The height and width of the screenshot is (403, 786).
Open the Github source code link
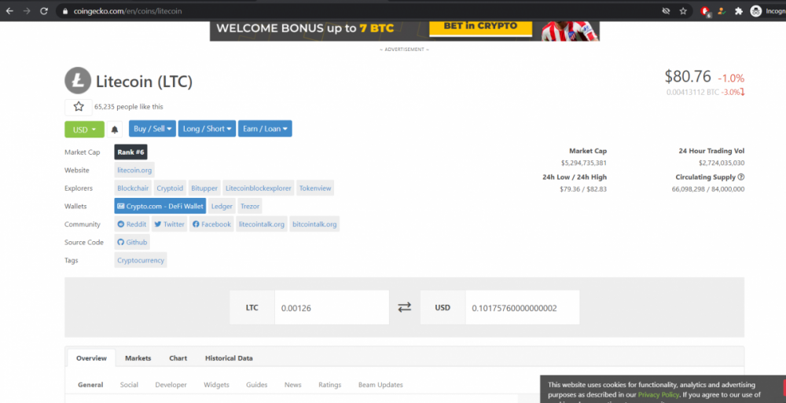pyautogui.click(x=131, y=243)
